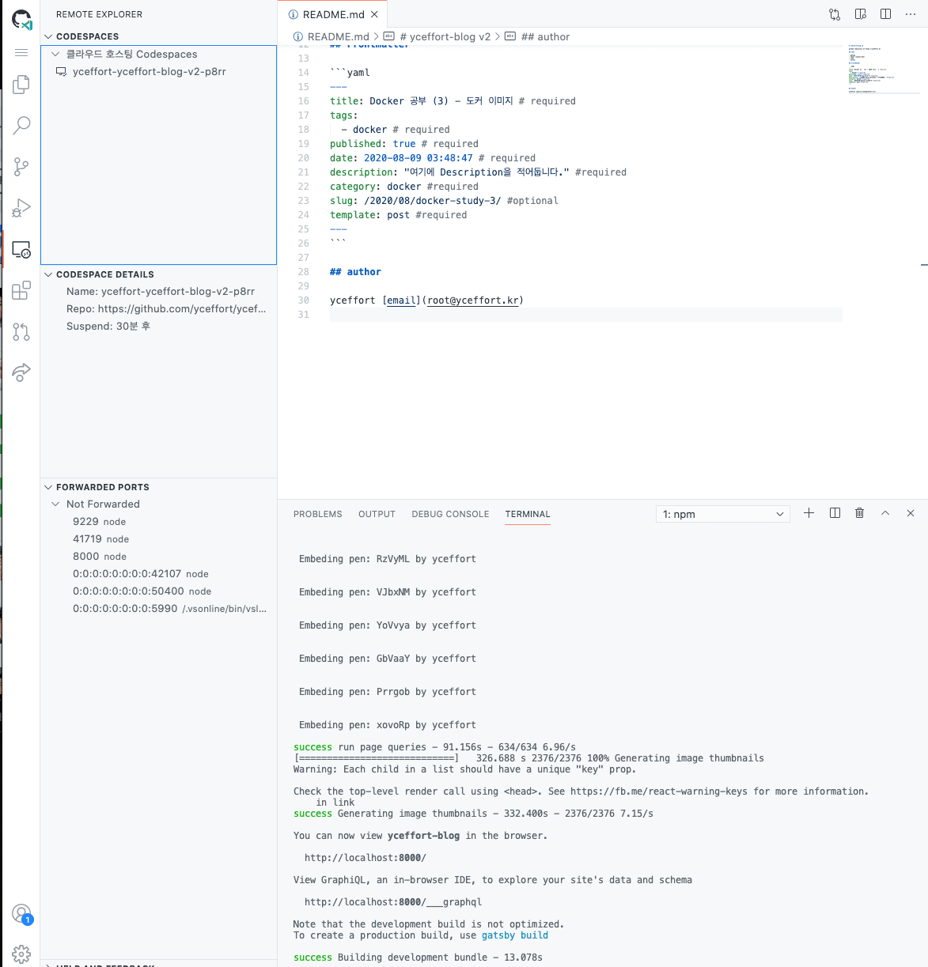
Task: Kill terminal with trash icon
Action: click(x=859, y=513)
